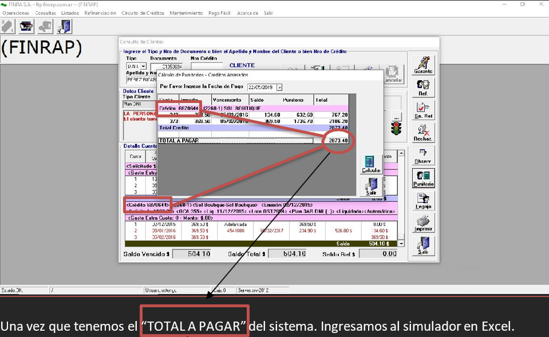Open the Ref. references button
The width and height of the screenshot is (549, 337).
[423, 88]
